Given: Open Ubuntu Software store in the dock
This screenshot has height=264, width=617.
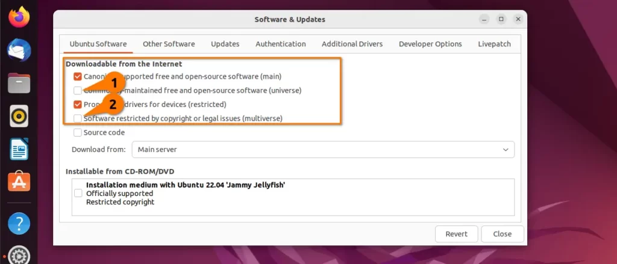Looking at the screenshot, I should 19,181.
